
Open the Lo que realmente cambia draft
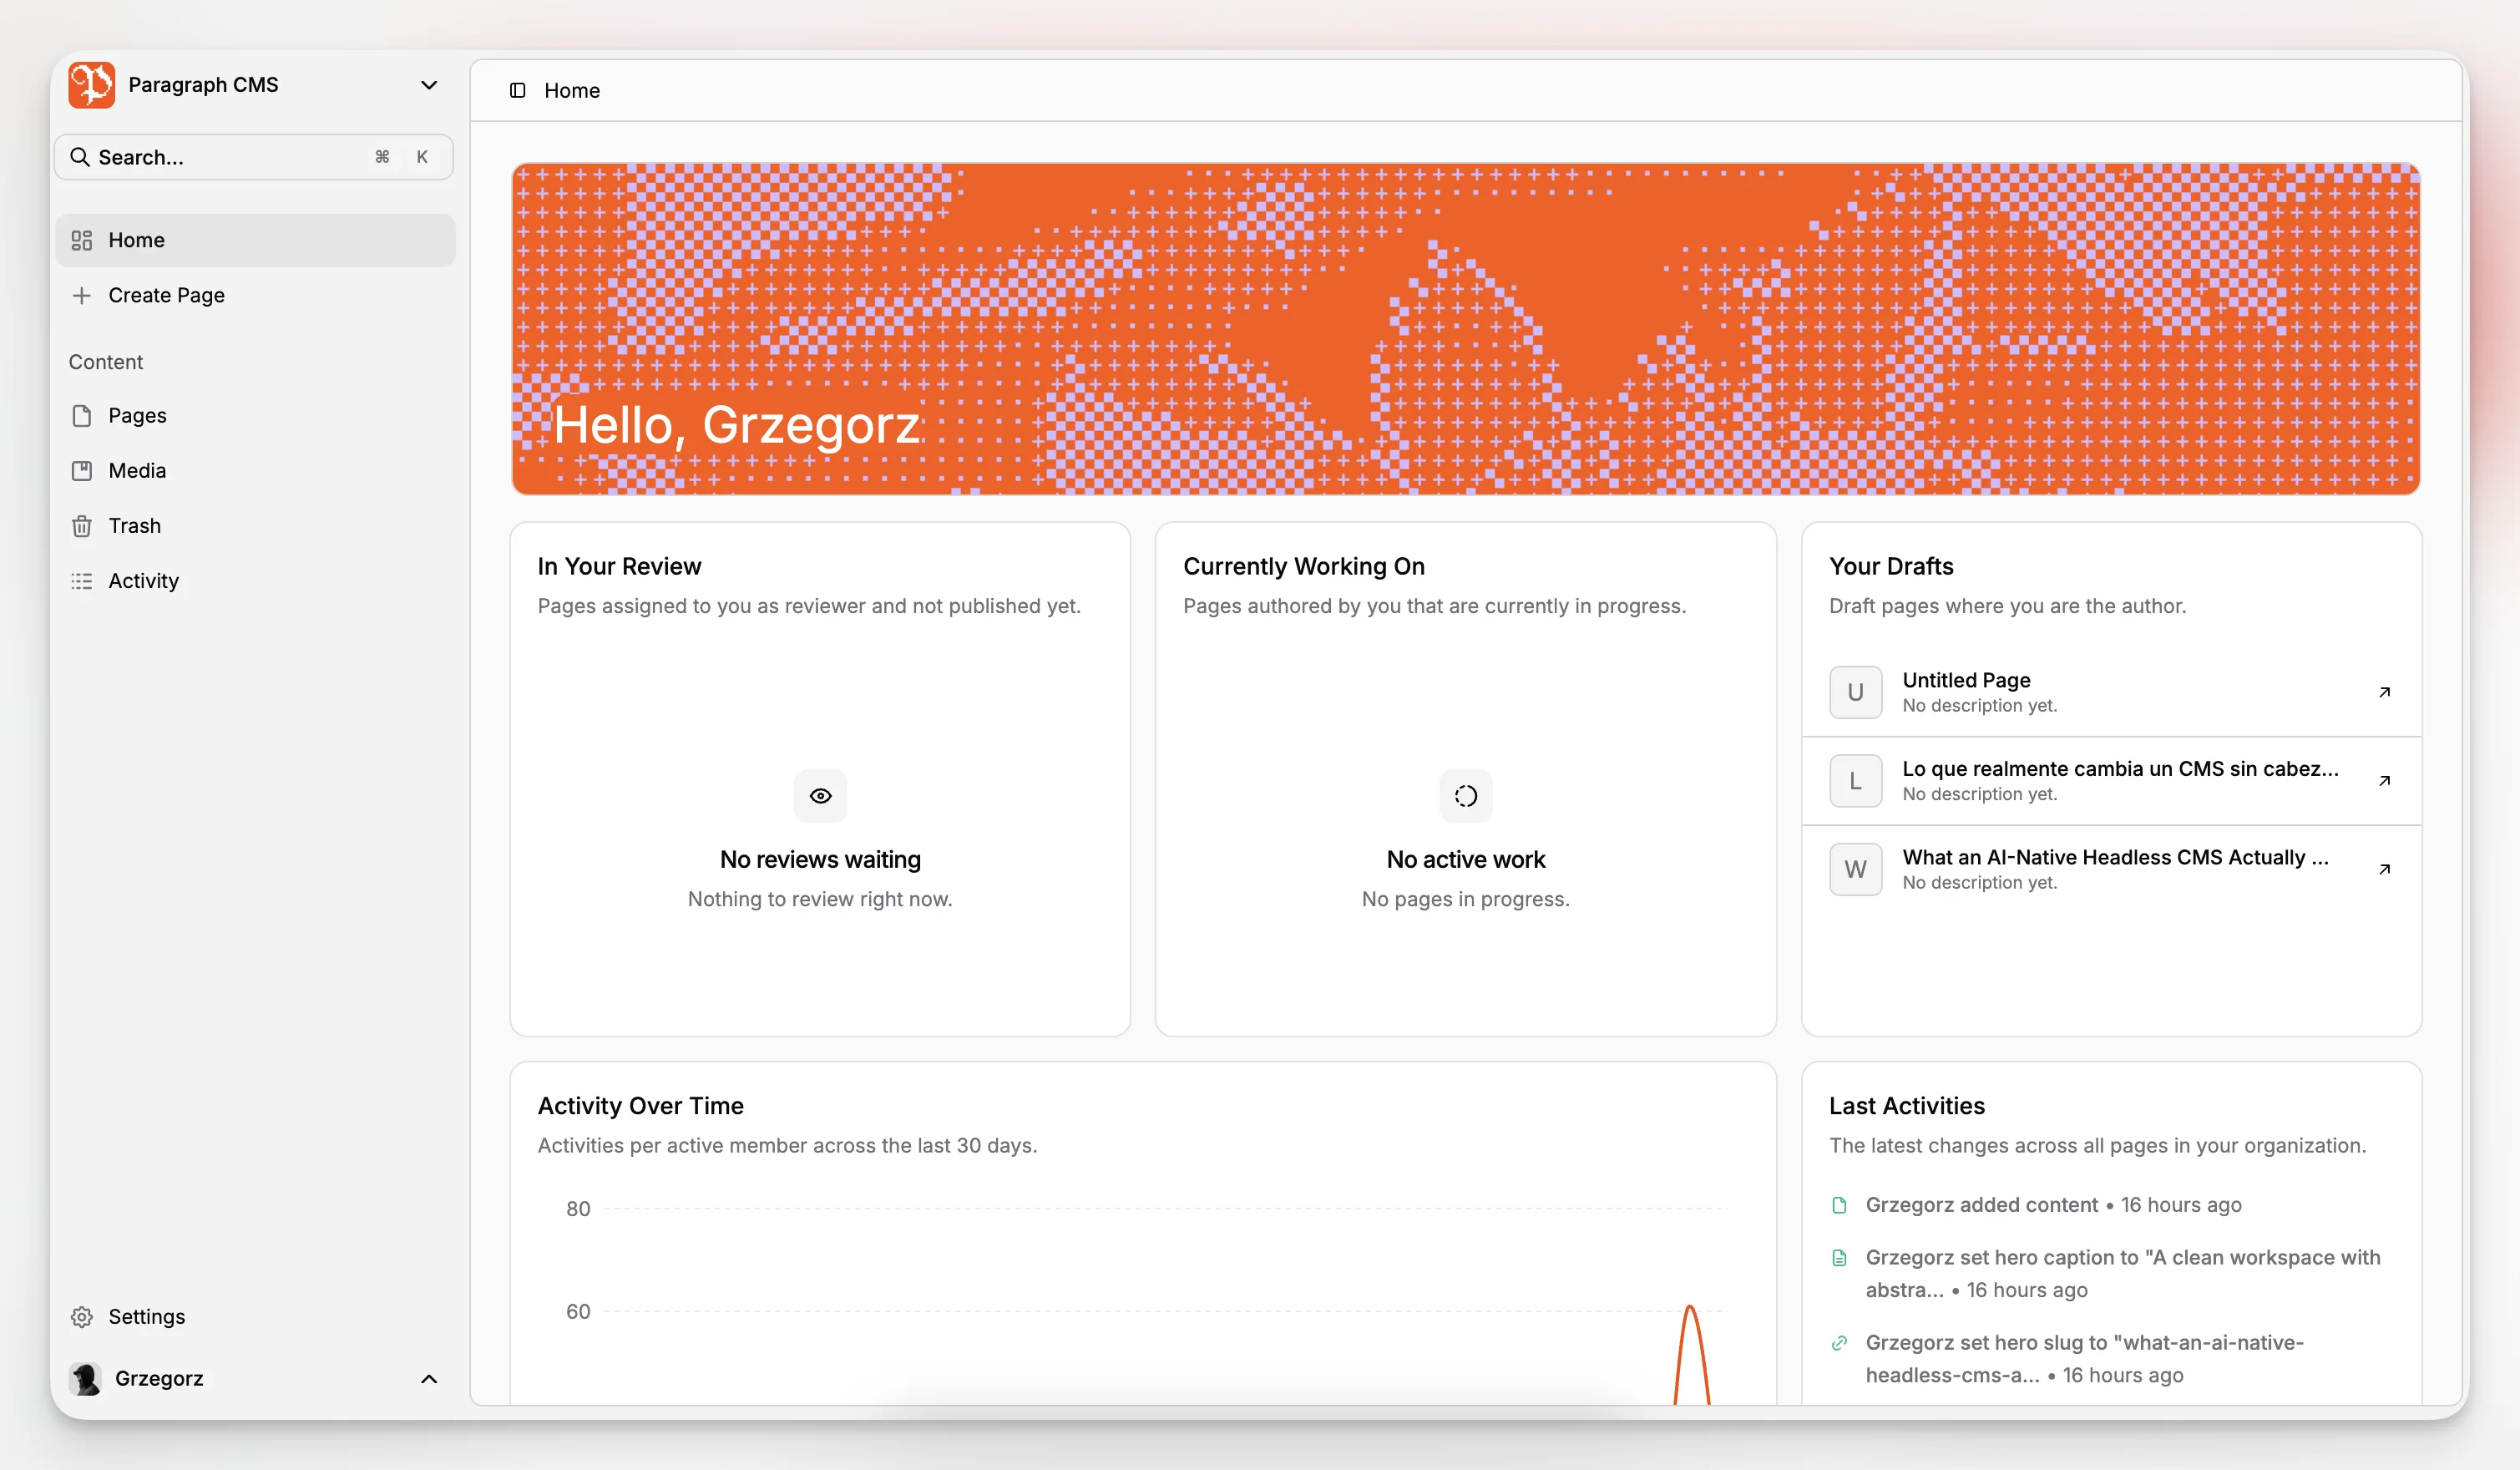click(2111, 780)
